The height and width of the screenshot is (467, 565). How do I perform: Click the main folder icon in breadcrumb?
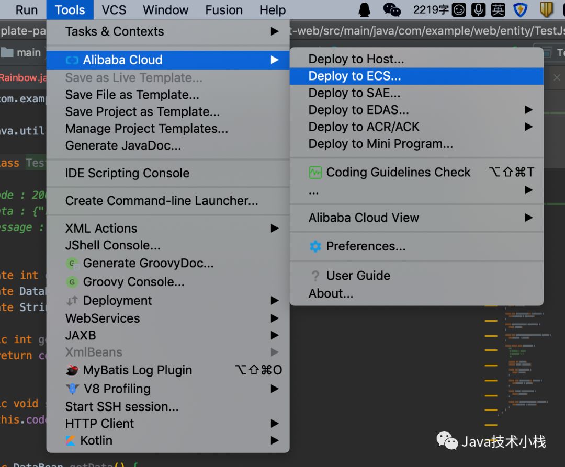(7, 53)
